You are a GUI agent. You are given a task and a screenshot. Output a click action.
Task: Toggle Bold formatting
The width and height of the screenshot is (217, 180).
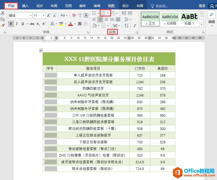[11, 24]
